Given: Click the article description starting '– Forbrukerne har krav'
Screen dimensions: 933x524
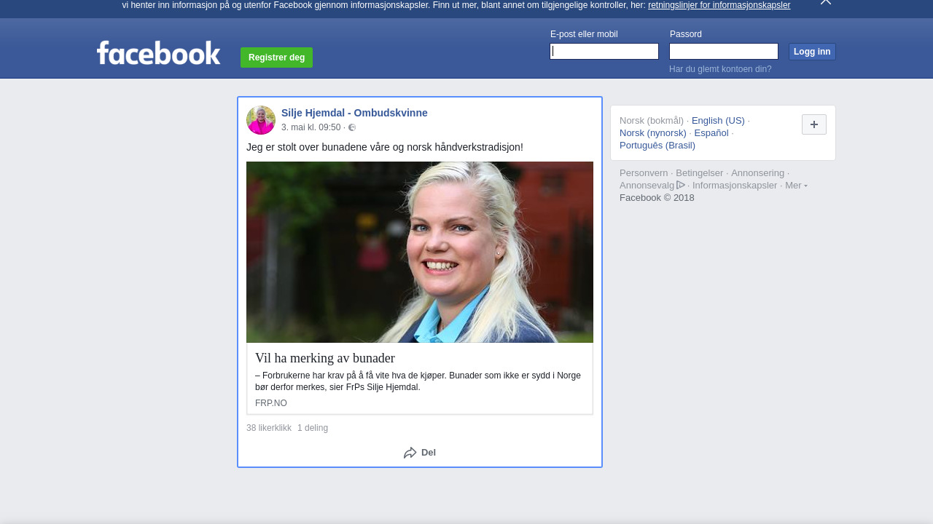Looking at the screenshot, I should (418, 381).
